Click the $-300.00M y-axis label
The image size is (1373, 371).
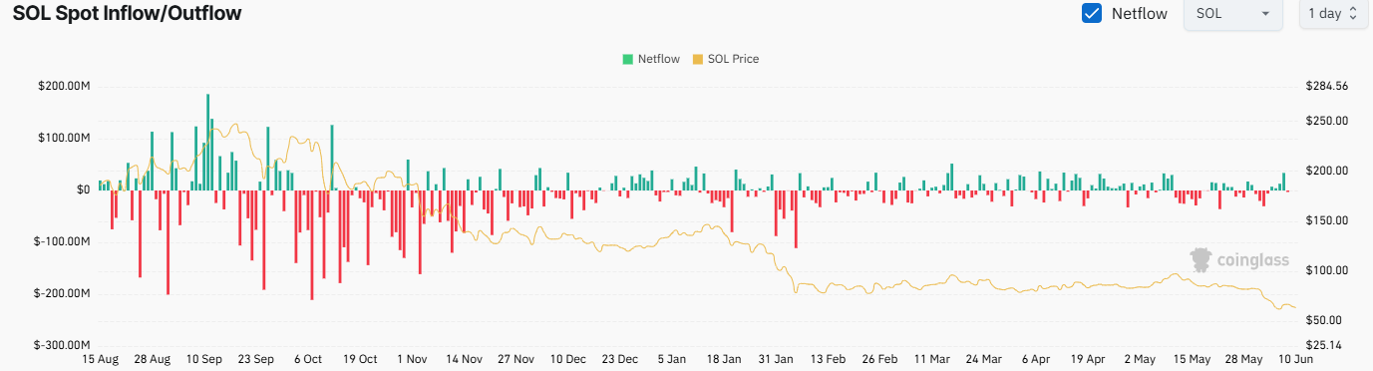pos(62,345)
